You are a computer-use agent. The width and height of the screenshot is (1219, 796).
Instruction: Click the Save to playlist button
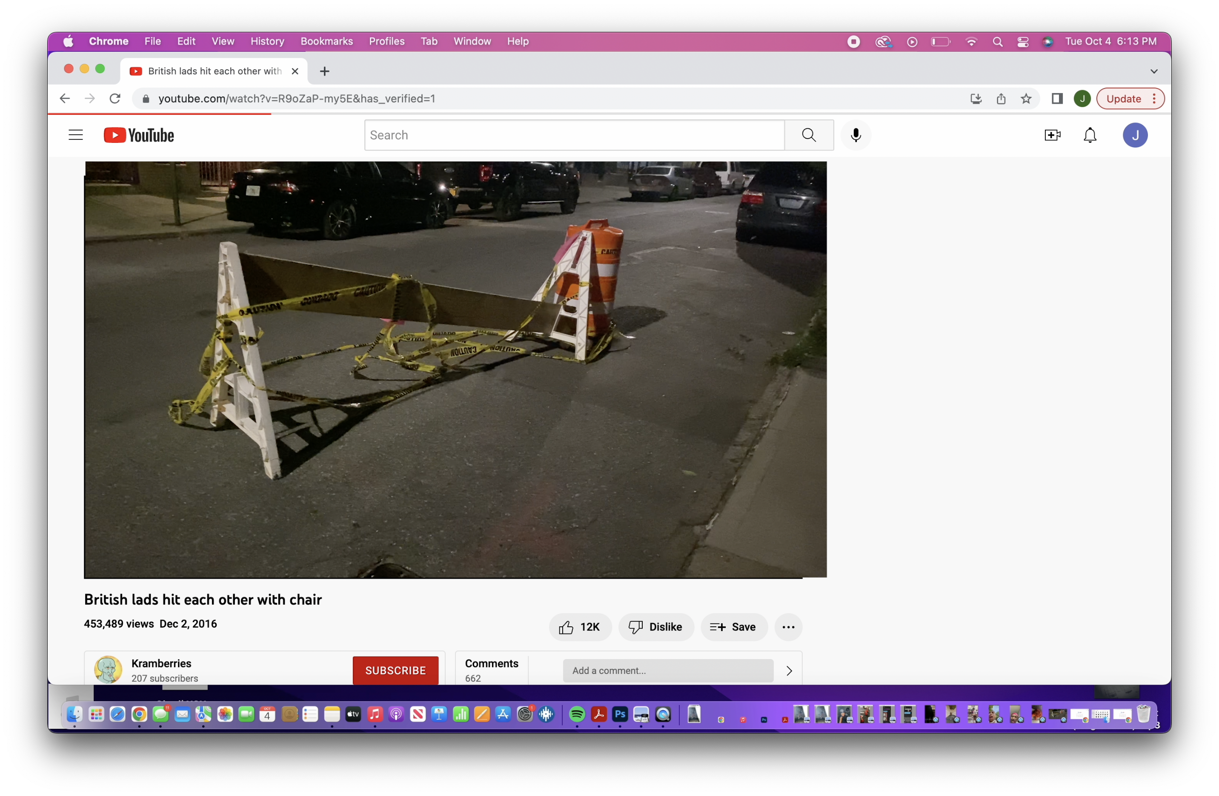733,627
